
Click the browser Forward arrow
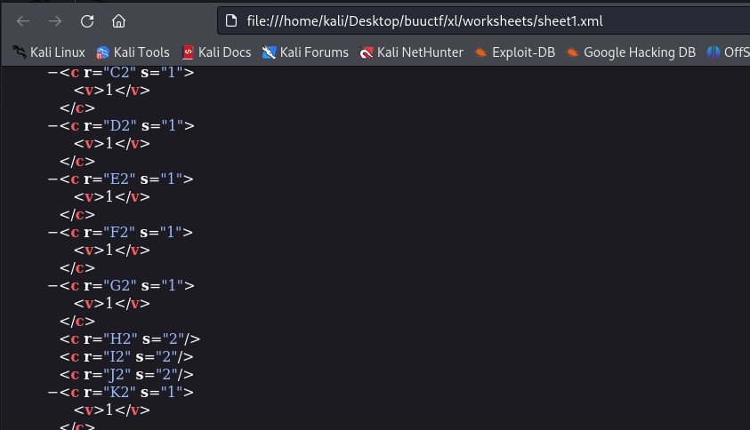(x=55, y=21)
